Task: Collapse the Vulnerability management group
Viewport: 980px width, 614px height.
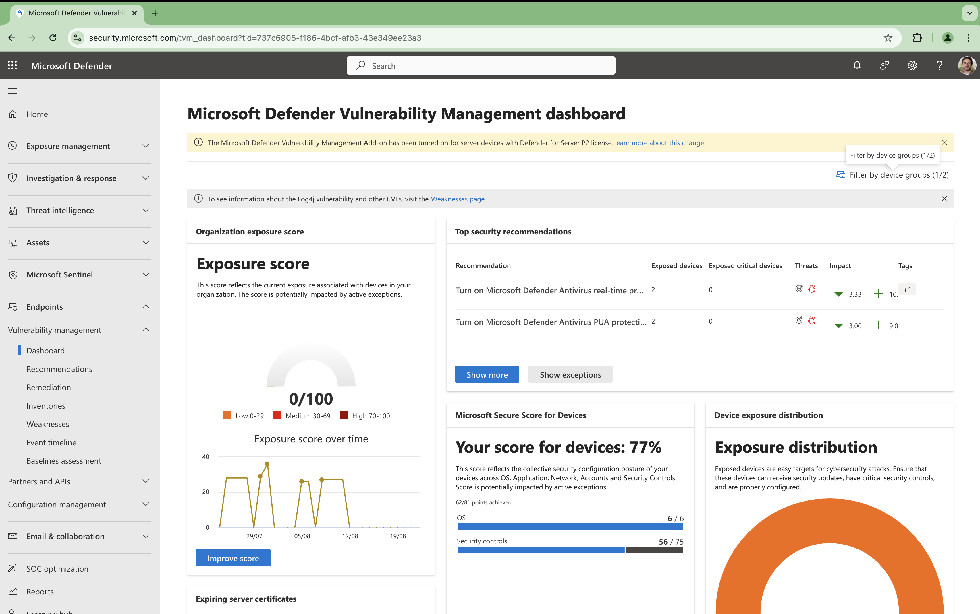Action: (146, 329)
